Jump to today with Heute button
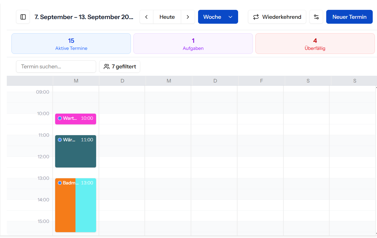 [167, 17]
